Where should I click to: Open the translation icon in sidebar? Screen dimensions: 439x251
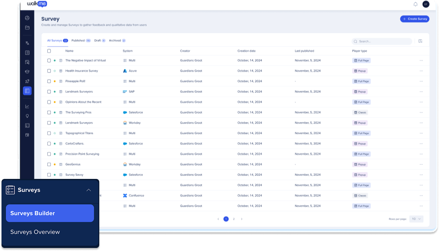pos(27,43)
